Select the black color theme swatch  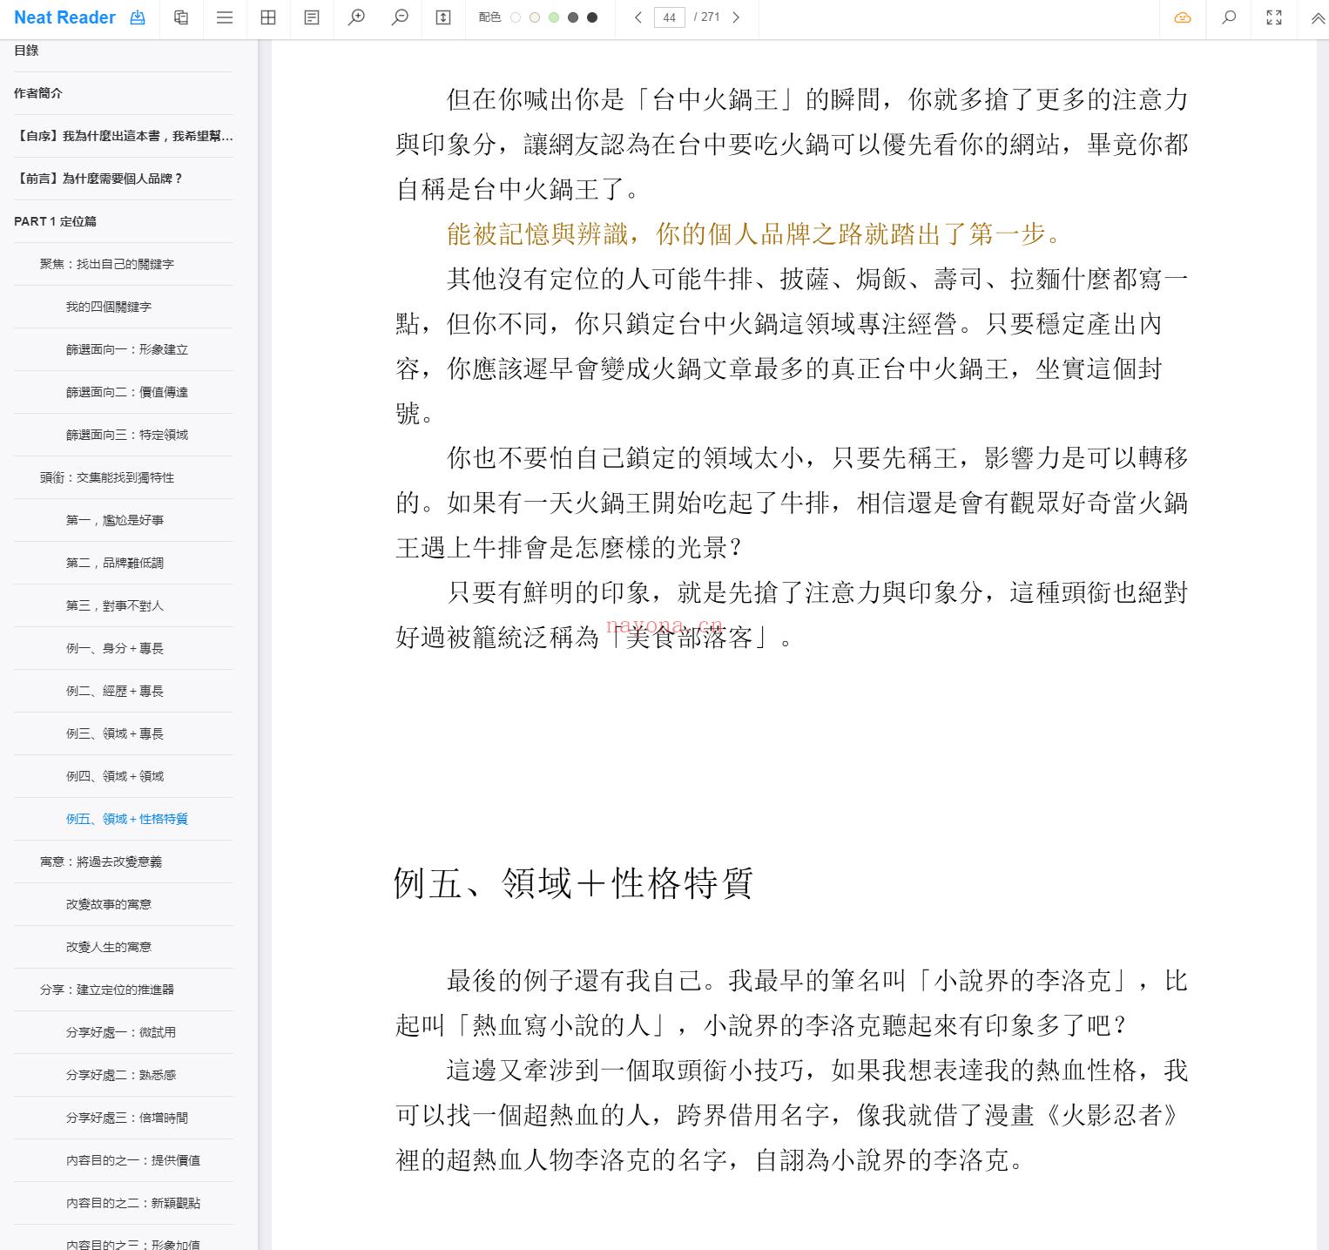click(x=592, y=17)
